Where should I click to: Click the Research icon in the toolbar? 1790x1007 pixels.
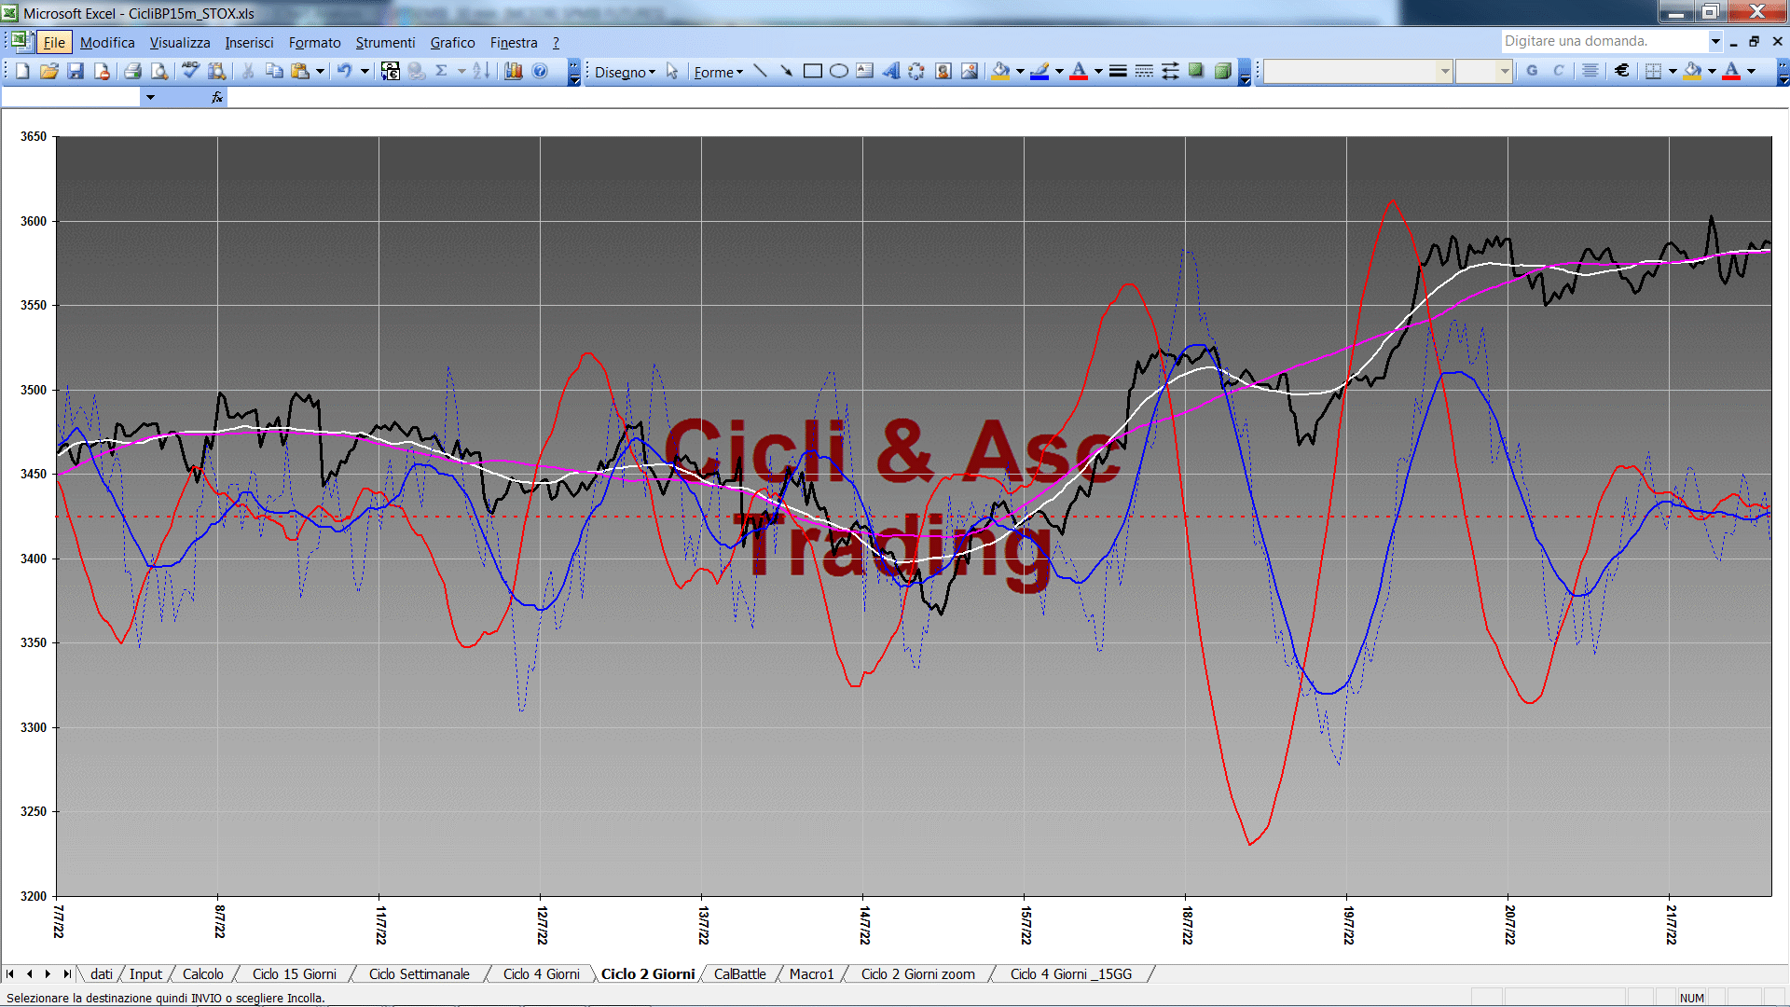click(217, 71)
